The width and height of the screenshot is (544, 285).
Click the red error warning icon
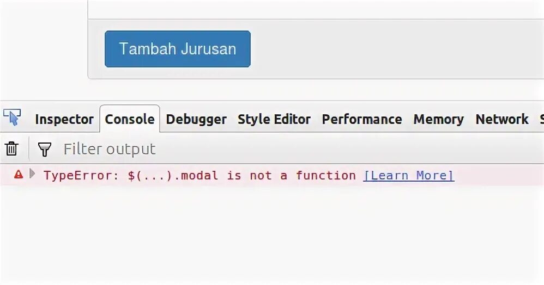click(19, 175)
